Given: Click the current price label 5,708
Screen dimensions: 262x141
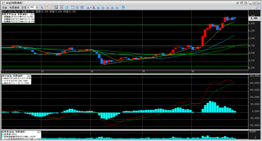Looking at the screenshot, I should tap(254, 18).
